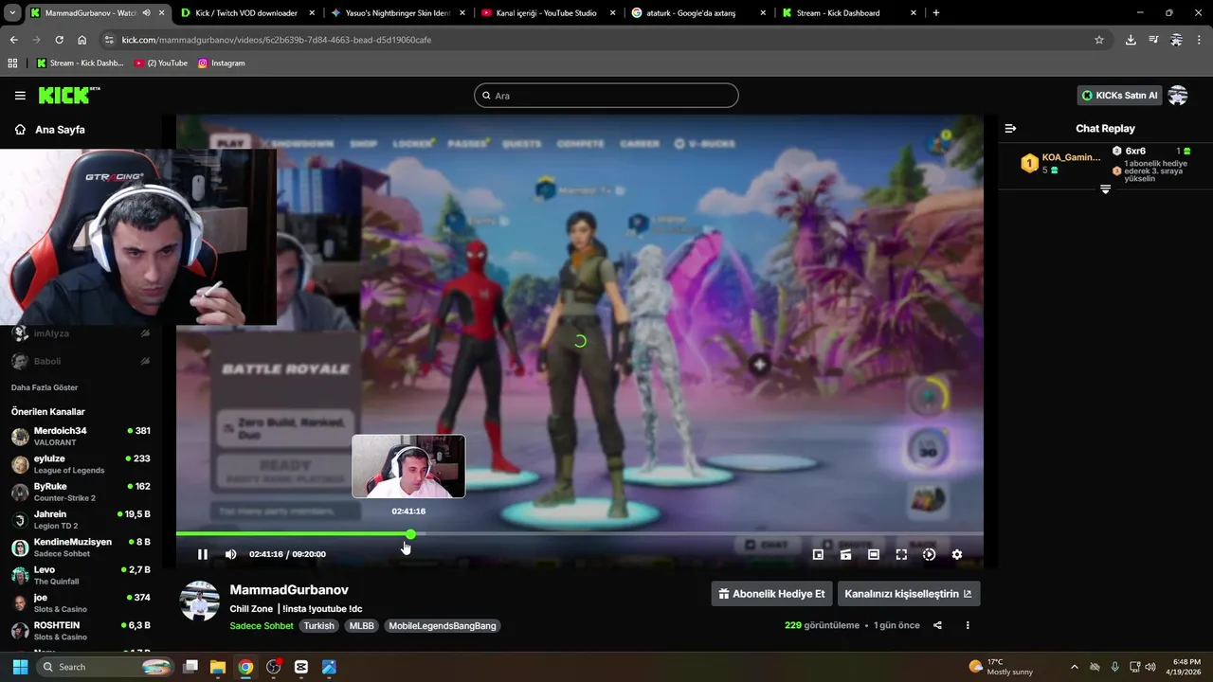
Task: Open ByRuke recommended channel
Action: 81,492
